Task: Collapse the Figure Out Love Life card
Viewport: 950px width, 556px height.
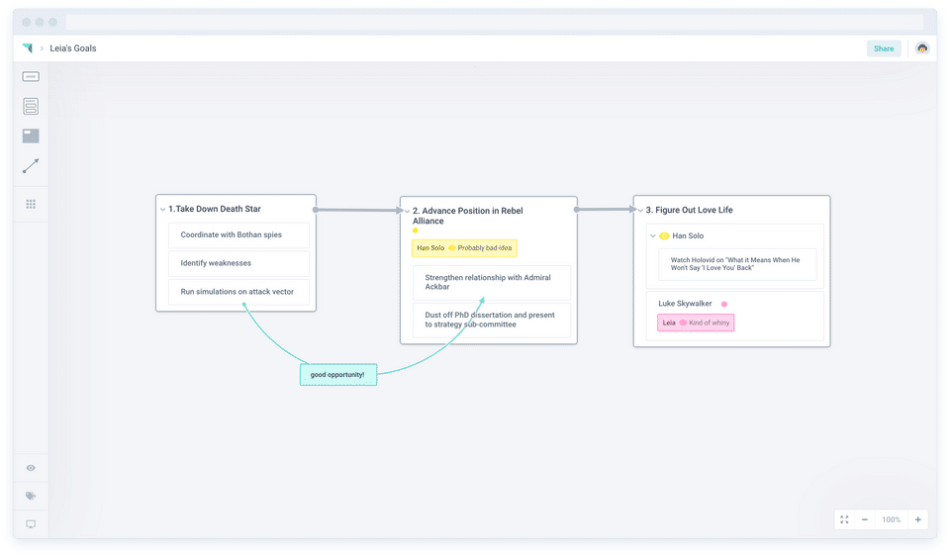Action: tap(640, 211)
